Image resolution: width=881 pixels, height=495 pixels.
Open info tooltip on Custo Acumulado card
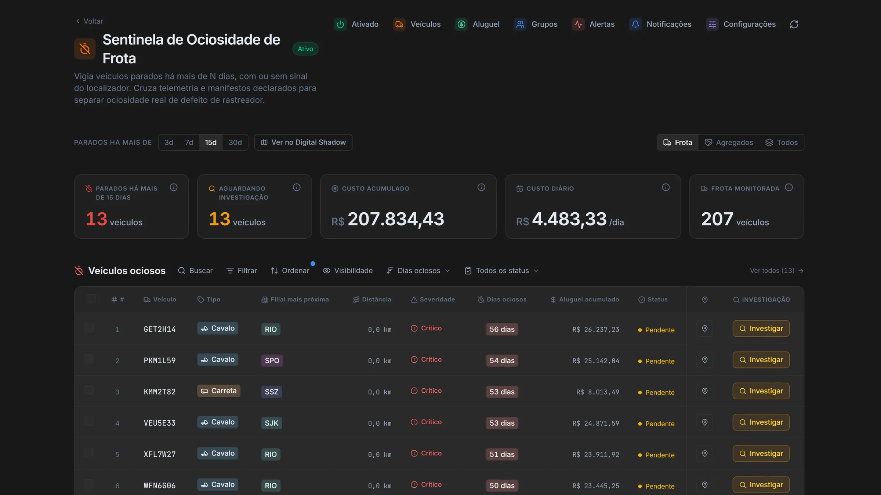coord(481,188)
